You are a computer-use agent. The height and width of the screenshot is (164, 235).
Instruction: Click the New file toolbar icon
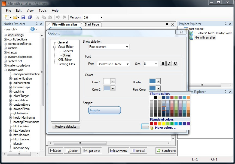tap(7, 17)
